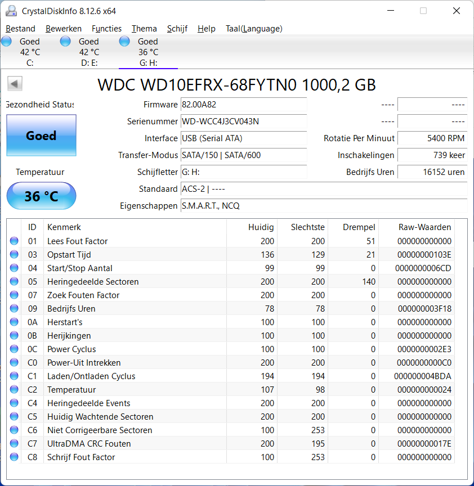Image resolution: width=474 pixels, height=486 pixels.
Task: Click status orb of Heringedeelde Sectoren row
Action: 14,281
